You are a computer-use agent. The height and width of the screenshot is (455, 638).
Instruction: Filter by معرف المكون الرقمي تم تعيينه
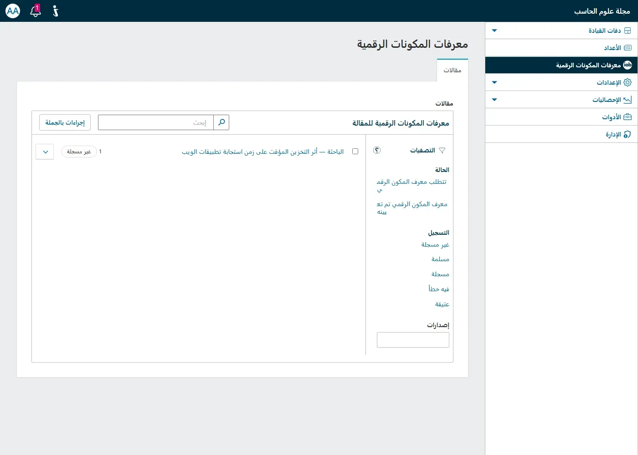point(412,208)
